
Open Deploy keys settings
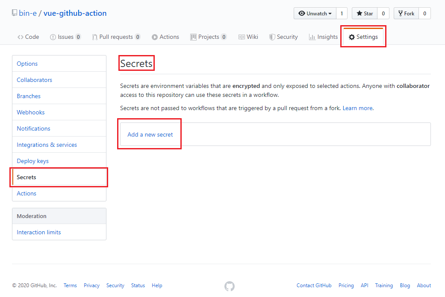coord(59,161)
